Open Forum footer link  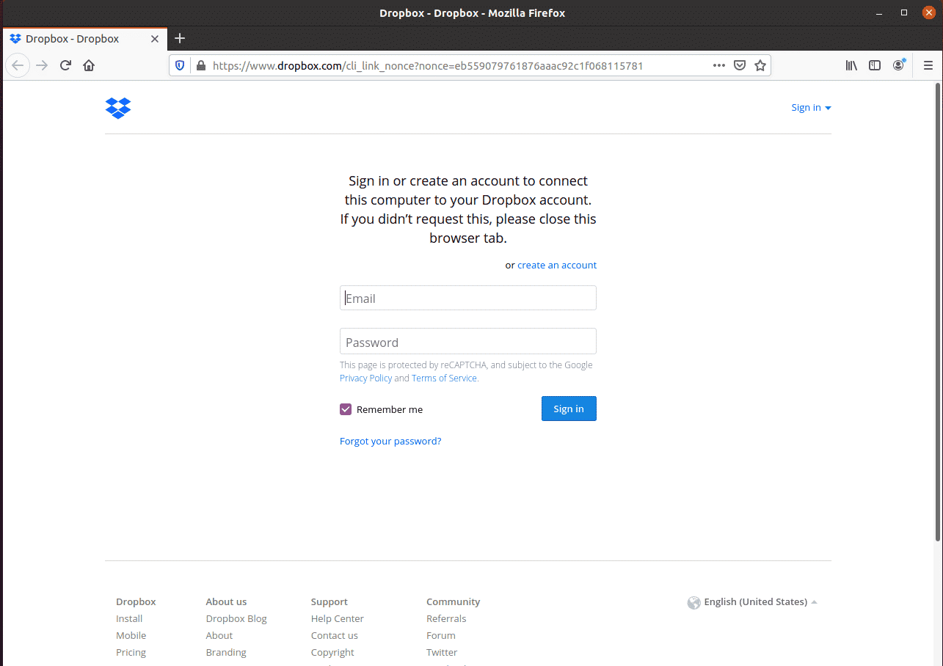[x=441, y=636]
